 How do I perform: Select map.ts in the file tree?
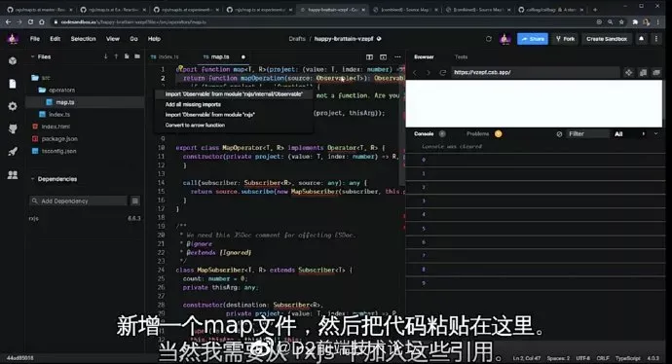[x=64, y=102]
